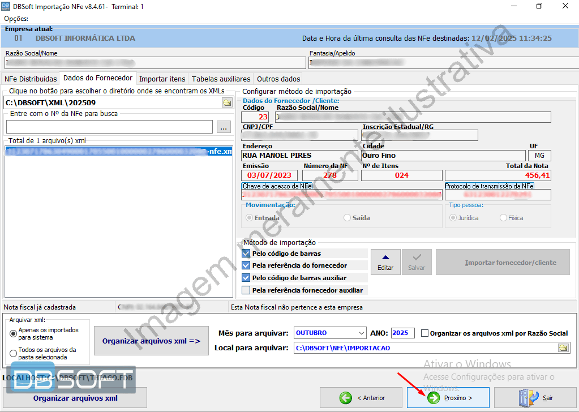Screen dimensions: 579x412
Task: Enable Pela referência fornecedor auxiliar checkbox
Action: 246,290
